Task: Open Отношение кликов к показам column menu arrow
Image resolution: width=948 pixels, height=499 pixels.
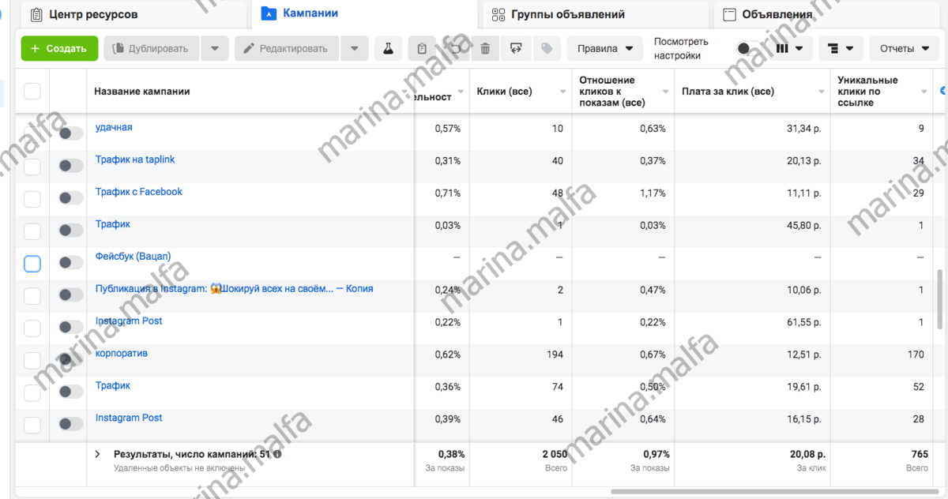Action: 664,92
